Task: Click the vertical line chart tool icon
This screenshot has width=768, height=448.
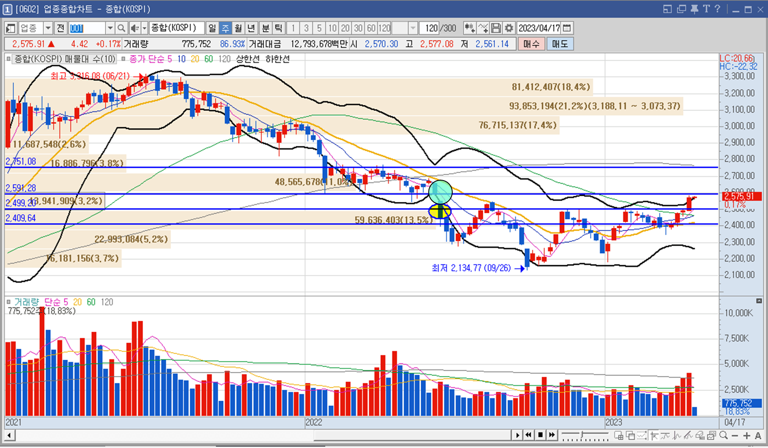Action: pyautogui.click(x=677, y=435)
